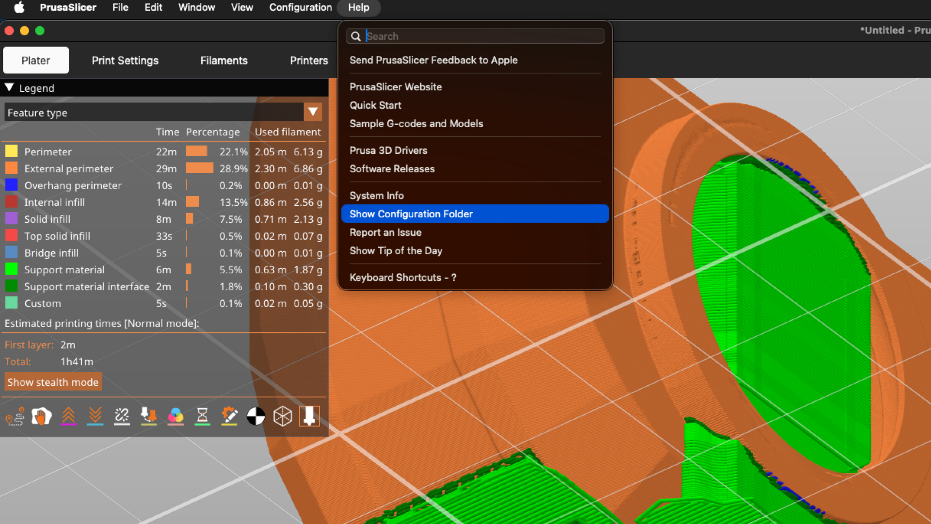The height and width of the screenshot is (524, 931).
Task: Toggle Retractions up-arrows icon
Action: [68, 416]
